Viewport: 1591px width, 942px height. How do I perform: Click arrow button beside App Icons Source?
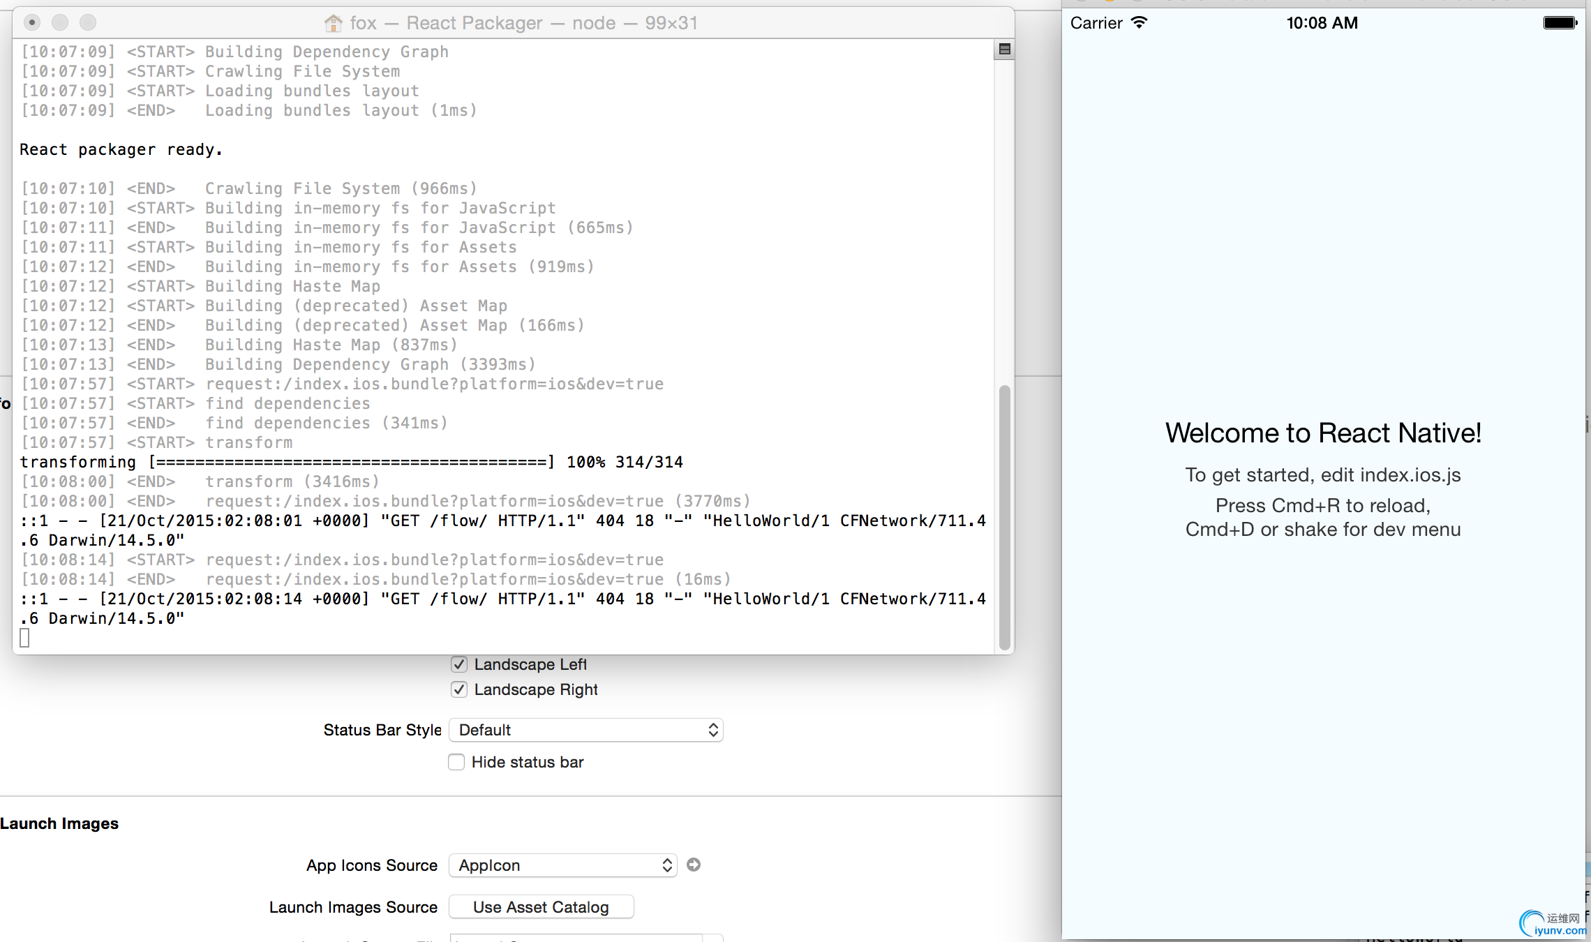click(x=694, y=865)
